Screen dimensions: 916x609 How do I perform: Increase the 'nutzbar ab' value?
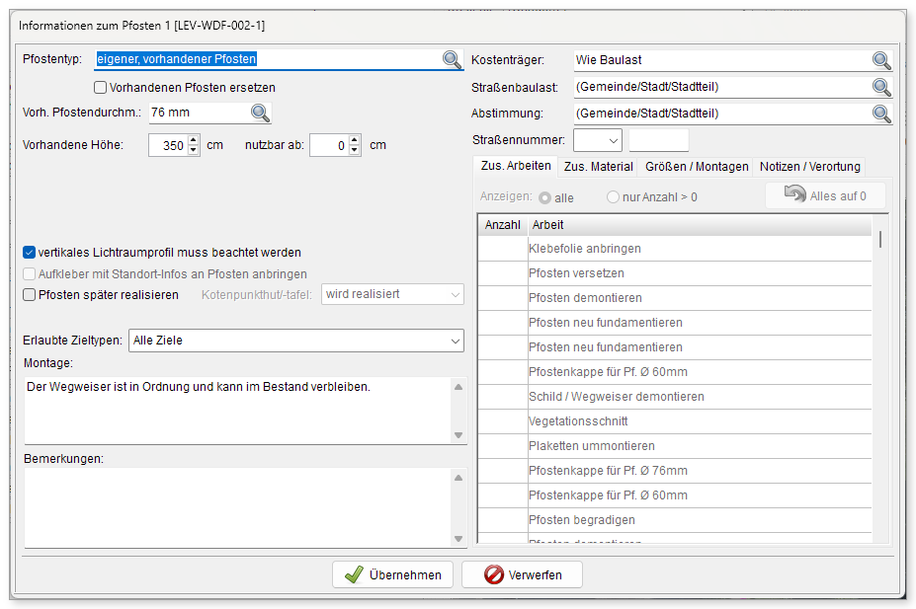pos(355,140)
